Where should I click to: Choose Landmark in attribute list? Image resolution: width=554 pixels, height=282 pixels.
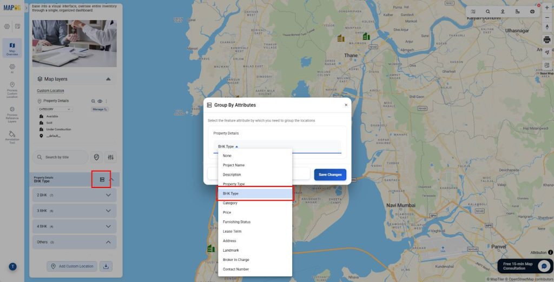255,250
